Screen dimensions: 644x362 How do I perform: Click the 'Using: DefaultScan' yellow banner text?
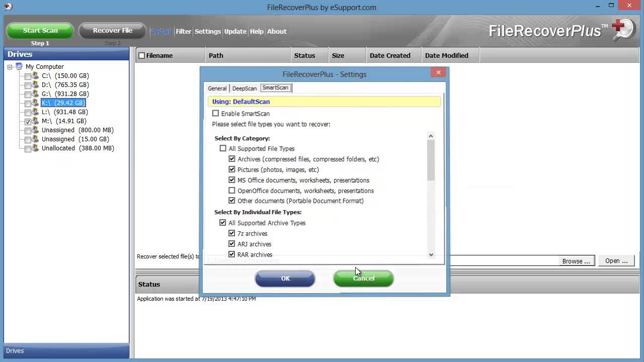click(x=241, y=102)
